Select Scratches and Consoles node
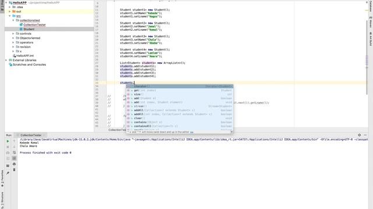Viewport: 373px width, 209px height. tap(29, 64)
